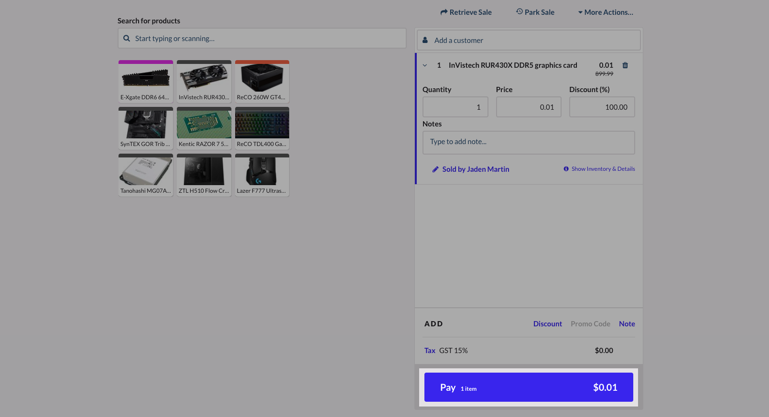Screen dimensions: 769x417
Task: Click the GST 15% text
Action: pyautogui.click(x=454, y=351)
